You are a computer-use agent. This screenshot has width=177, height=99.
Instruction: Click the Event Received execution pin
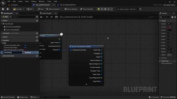click(x=59, y=46)
